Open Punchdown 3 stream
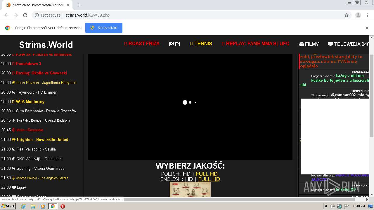The width and height of the screenshot is (374, 210). pyautogui.click(x=28, y=64)
